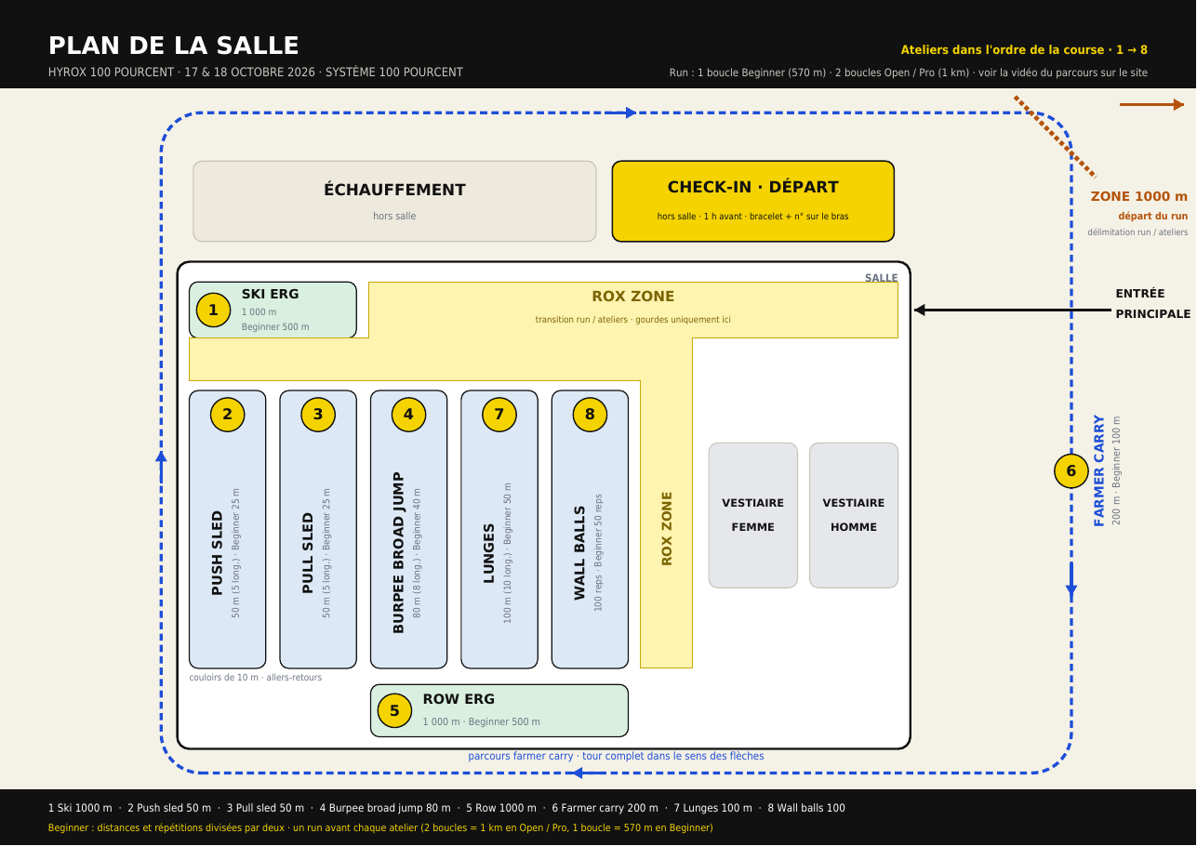Viewport: 1197px width, 846px height.
Task: Click the FARMER CARRY vertical label
Action: pos(1099,470)
